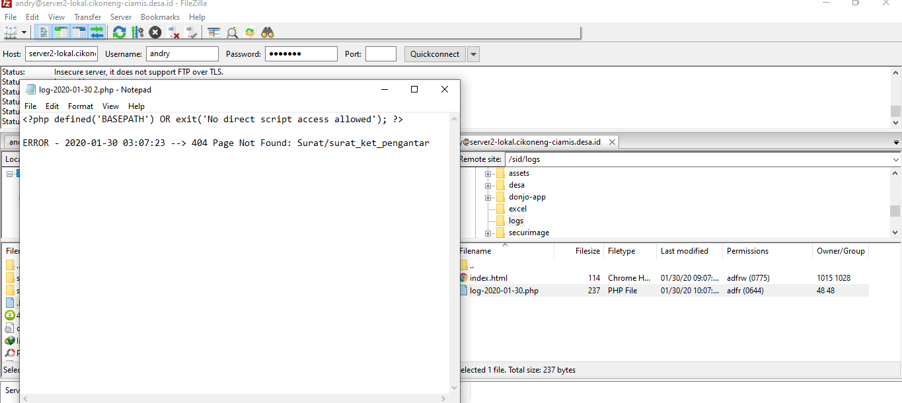Refresh the file and folder listings
This screenshot has width=902, height=403.
[119, 32]
